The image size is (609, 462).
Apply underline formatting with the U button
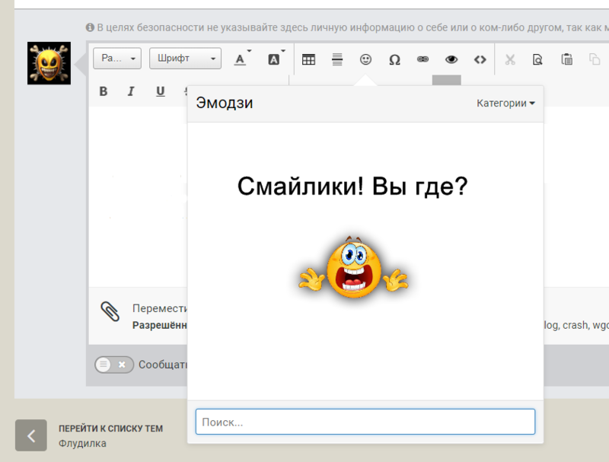(x=160, y=91)
